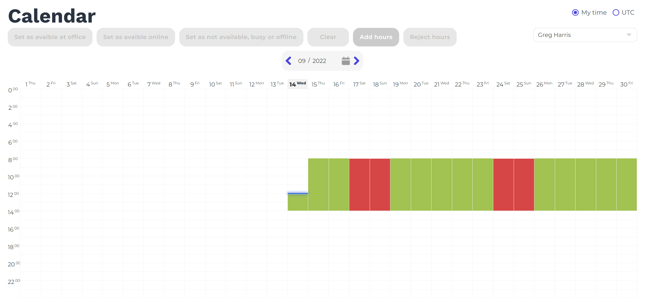Open the calendar date picker icon
The image size is (645, 303).
pyautogui.click(x=346, y=61)
